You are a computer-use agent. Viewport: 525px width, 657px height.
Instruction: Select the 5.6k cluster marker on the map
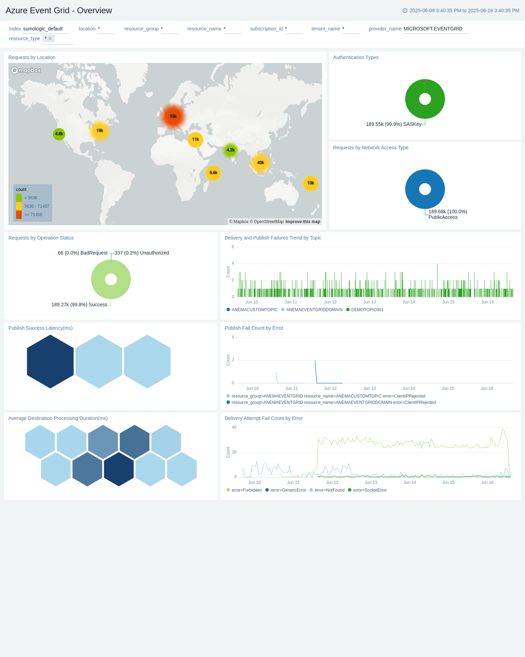click(213, 173)
